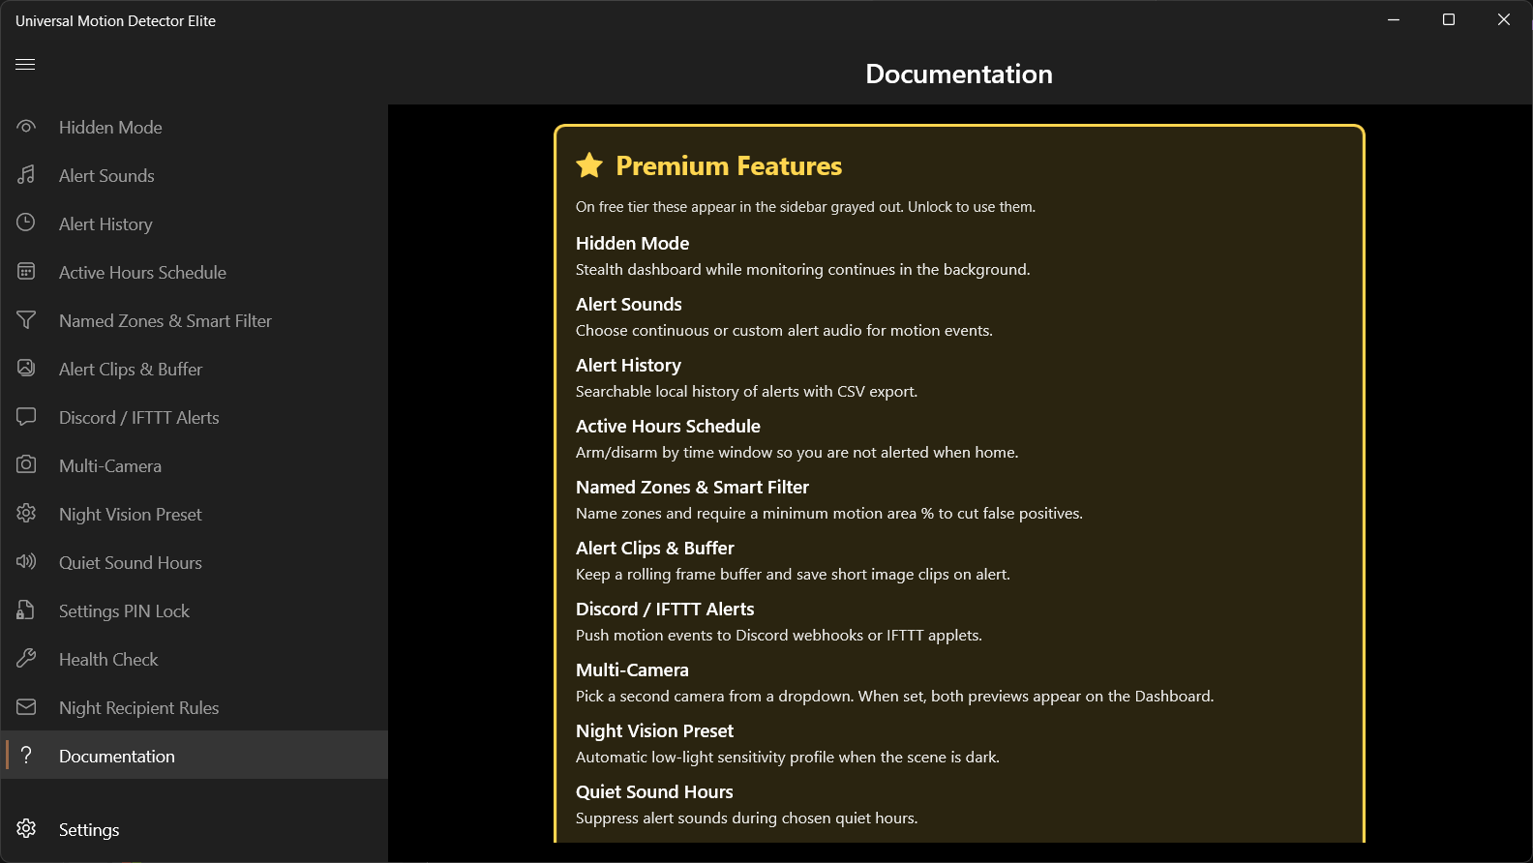Click 'Keep a rolling frame buffer' description
The image size is (1533, 863).
pos(793,575)
